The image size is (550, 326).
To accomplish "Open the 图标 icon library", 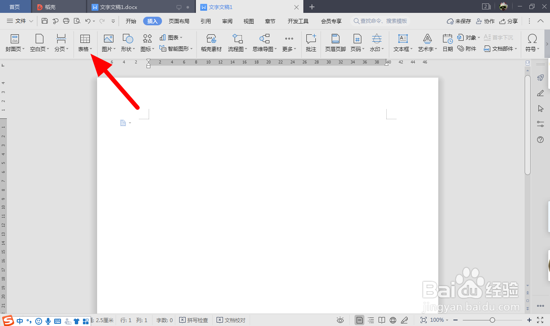I will (147, 43).
